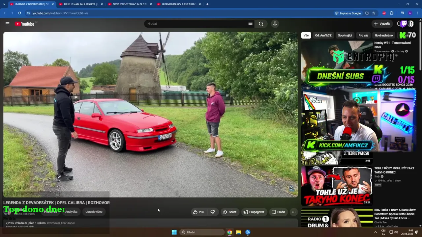Open Netsky WE1 Tomorrowland 2026 video title
This screenshot has width=422, height=237.
click(392, 45)
